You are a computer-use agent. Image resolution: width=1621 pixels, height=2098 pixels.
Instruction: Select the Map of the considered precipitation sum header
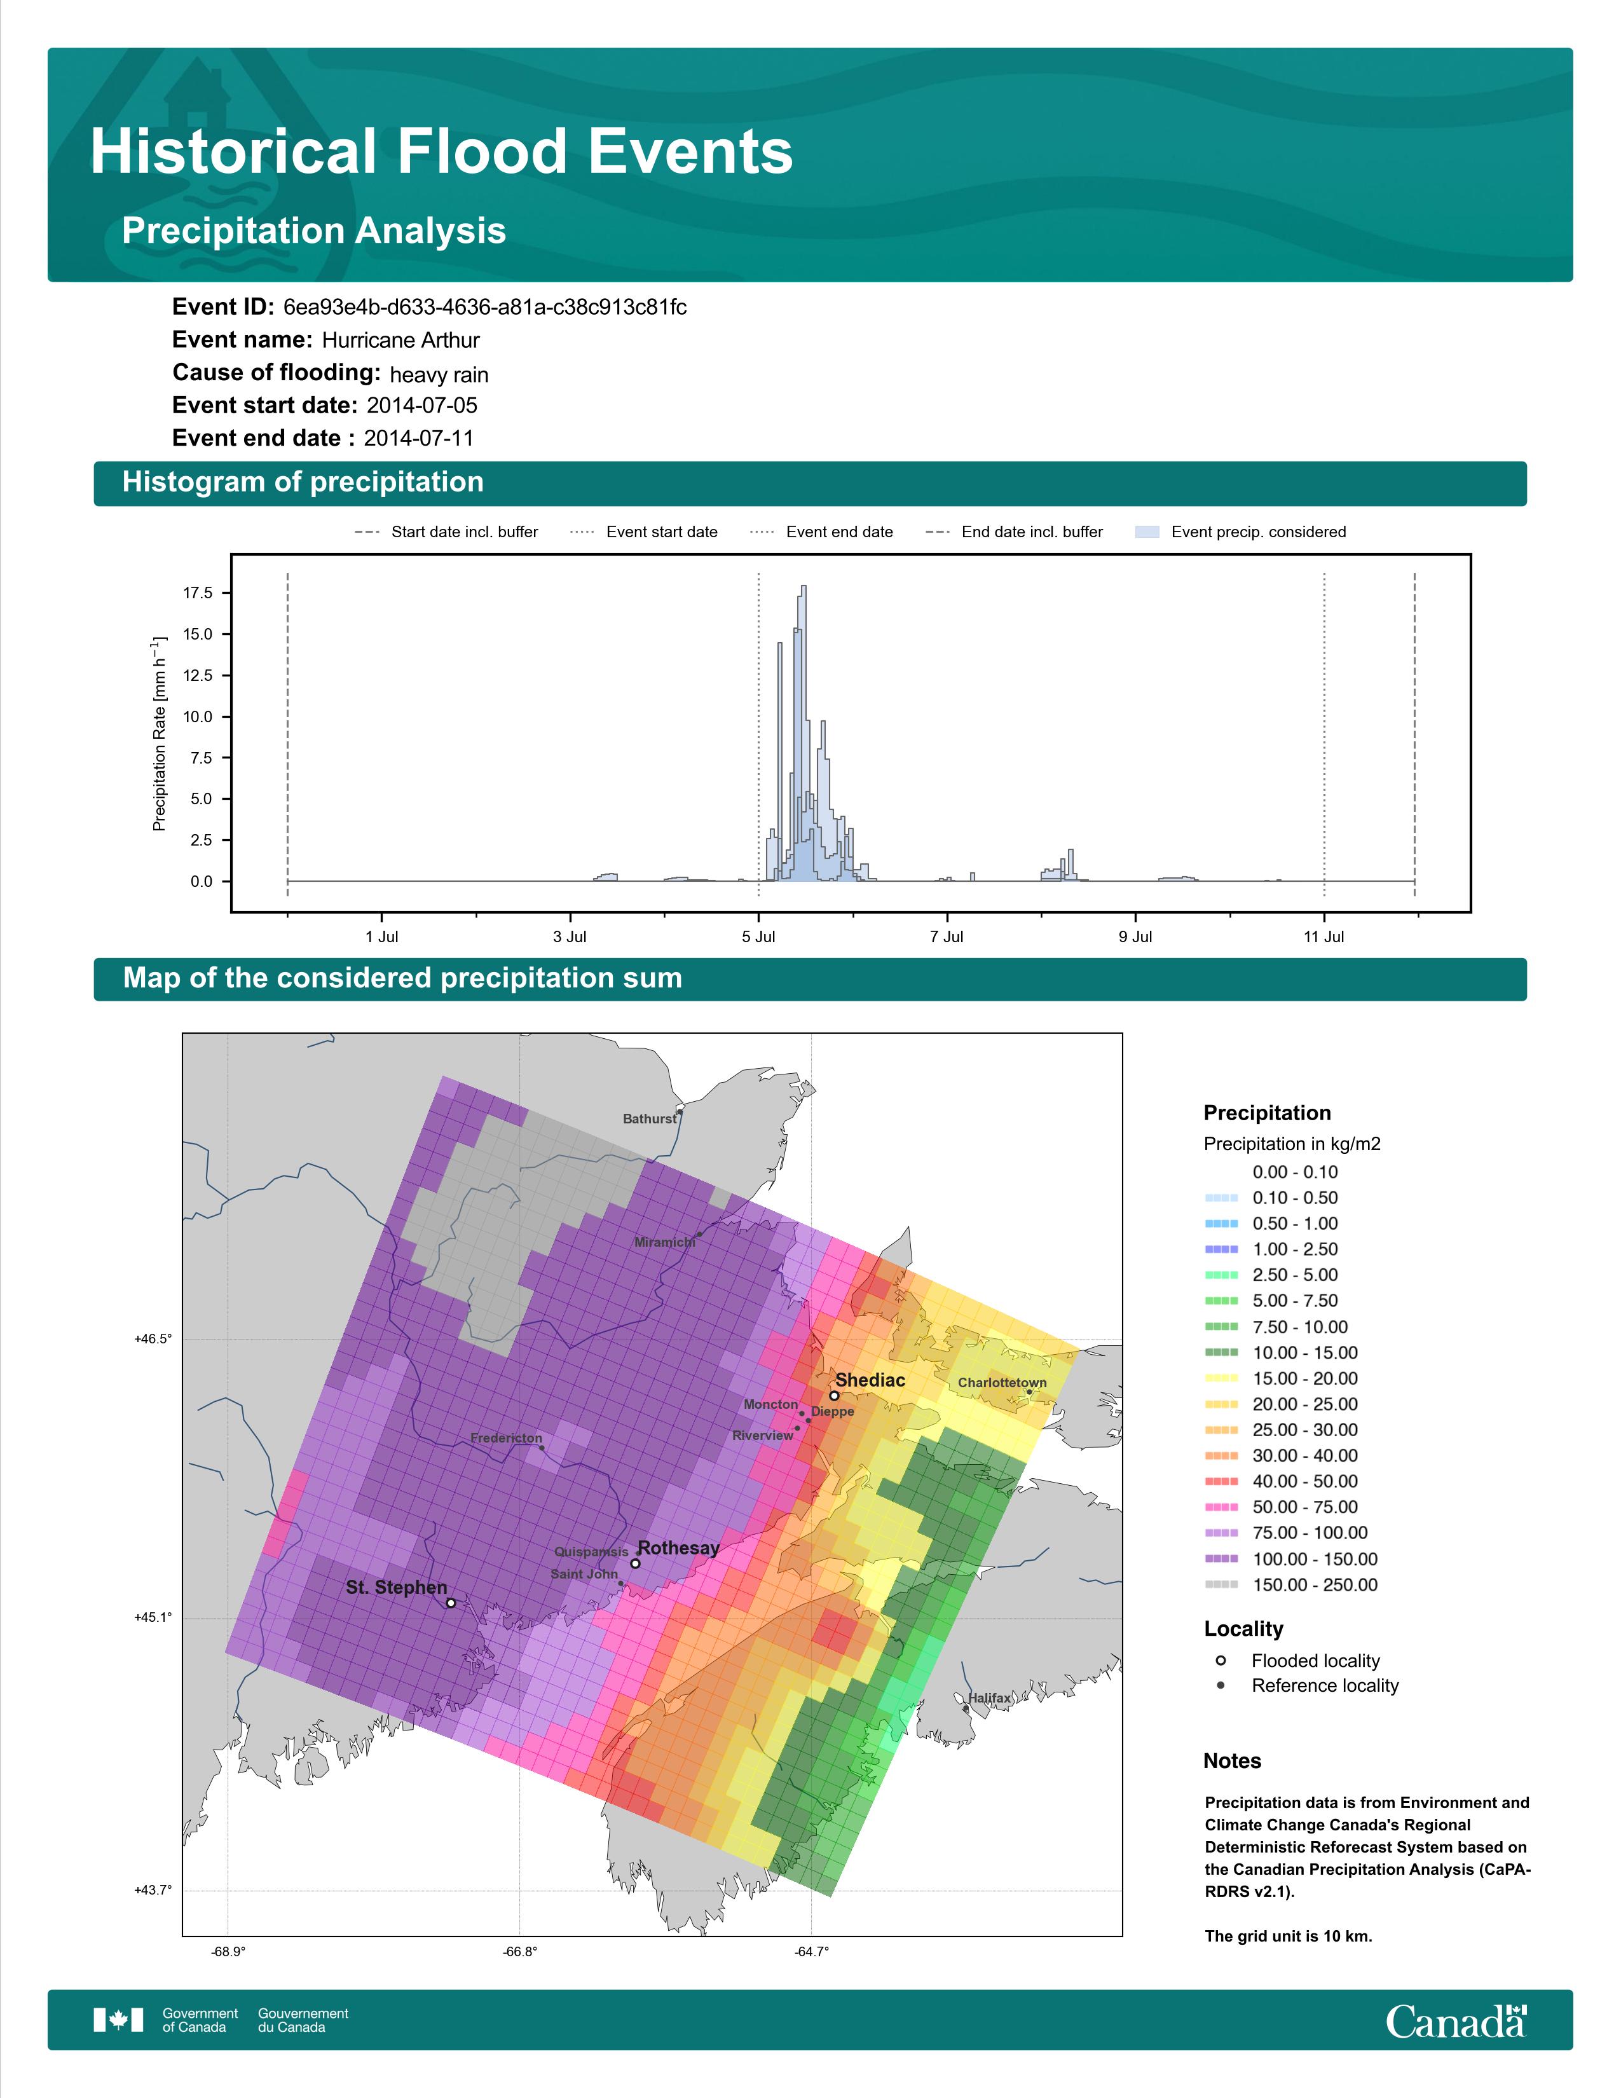pos(809,979)
